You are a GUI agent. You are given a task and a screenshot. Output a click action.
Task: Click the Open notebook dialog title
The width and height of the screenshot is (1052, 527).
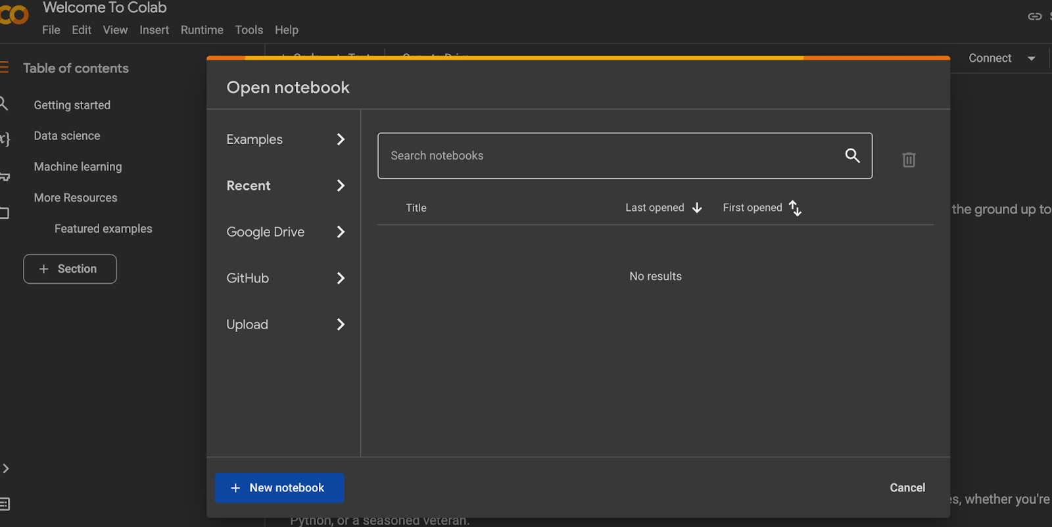[288, 87]
